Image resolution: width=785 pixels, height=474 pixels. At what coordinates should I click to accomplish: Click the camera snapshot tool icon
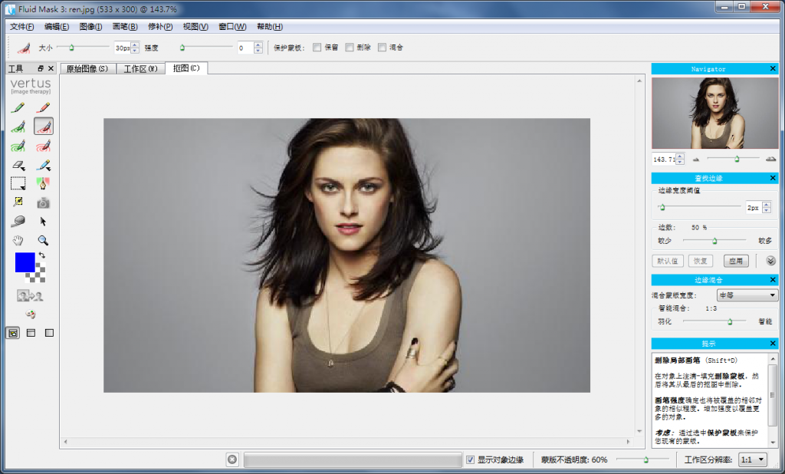coord(44,202)
